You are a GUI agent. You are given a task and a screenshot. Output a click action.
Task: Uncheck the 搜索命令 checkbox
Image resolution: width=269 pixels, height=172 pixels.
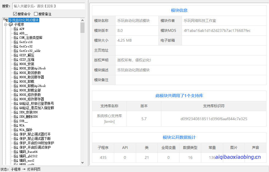click(15, 14)
